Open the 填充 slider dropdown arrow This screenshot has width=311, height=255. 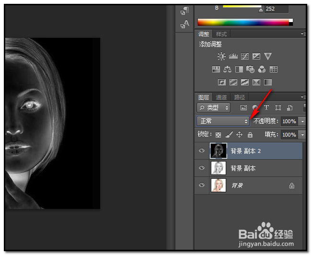point(302,135)
